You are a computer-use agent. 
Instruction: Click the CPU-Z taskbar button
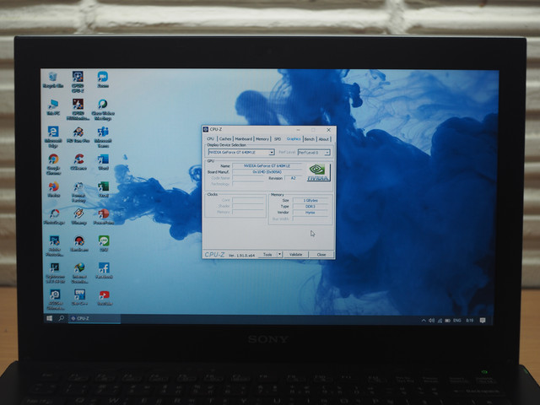(x=94, y=319)
